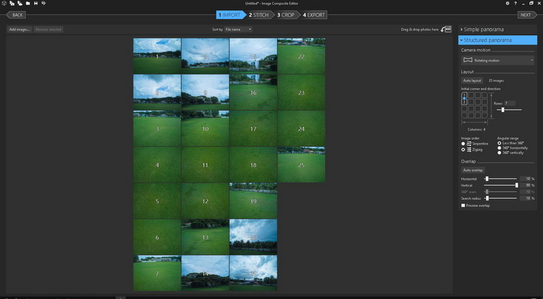The height and width of the screenshot is (299, 543).
Task: Select image thumbnail number 5
Action: click(x=157, y=201)
